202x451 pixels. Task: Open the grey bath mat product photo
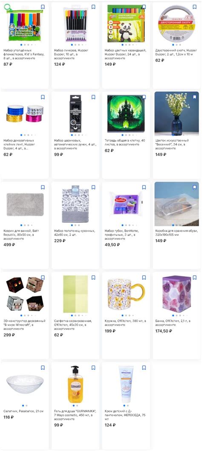(25, 204)
